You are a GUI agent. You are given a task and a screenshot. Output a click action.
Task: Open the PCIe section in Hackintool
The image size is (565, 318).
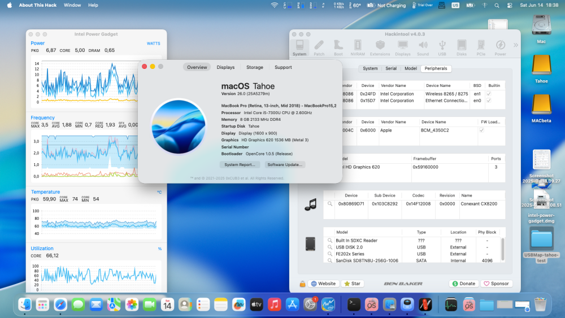pyautogui.click(x=481, y=47)
